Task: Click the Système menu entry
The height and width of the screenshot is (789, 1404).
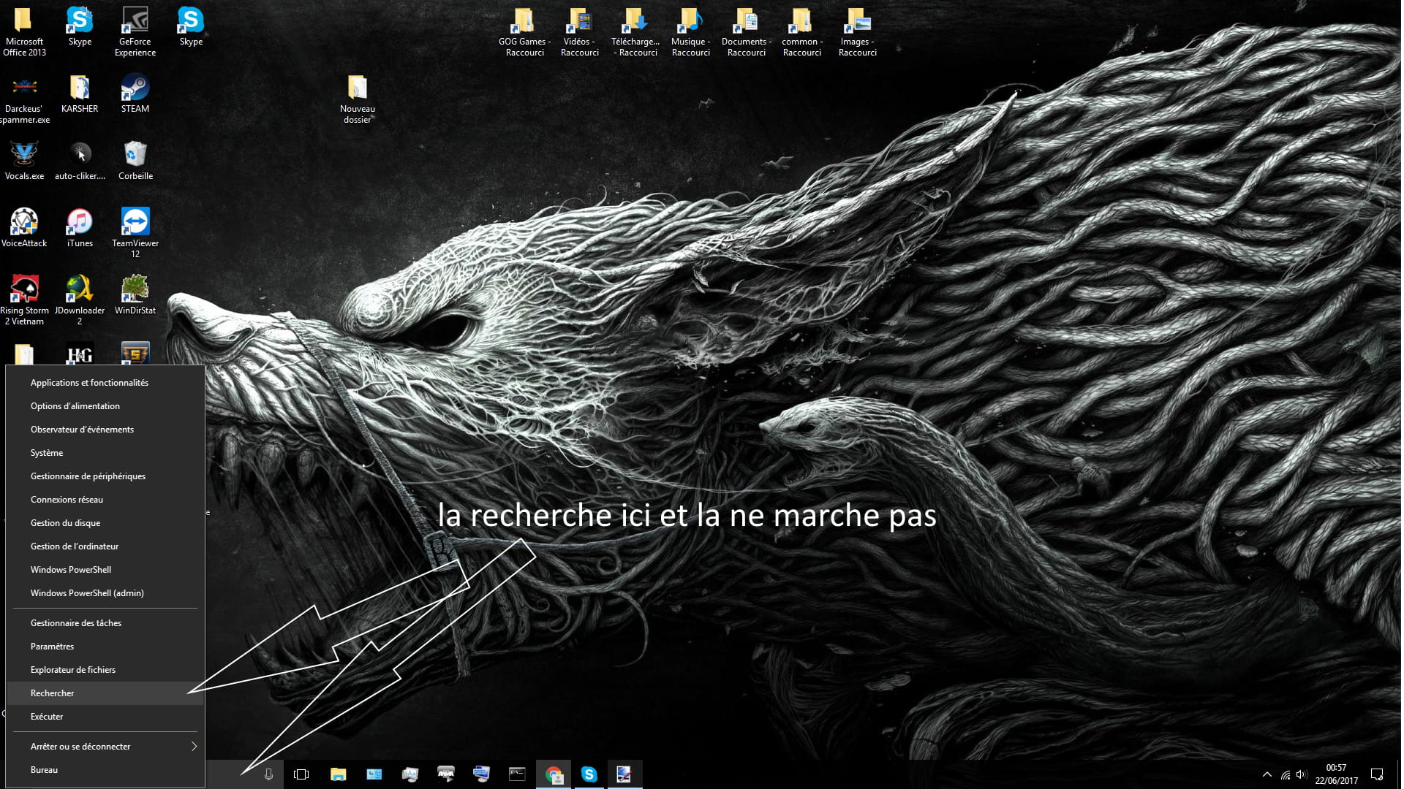Action: 105,453
